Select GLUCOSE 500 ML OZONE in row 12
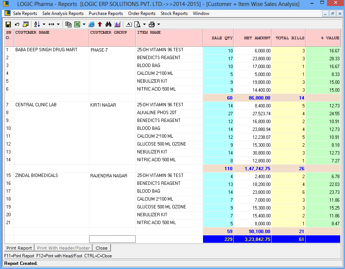Image resolution: width=345 pixels, height=269 pixels. point(169,144)
